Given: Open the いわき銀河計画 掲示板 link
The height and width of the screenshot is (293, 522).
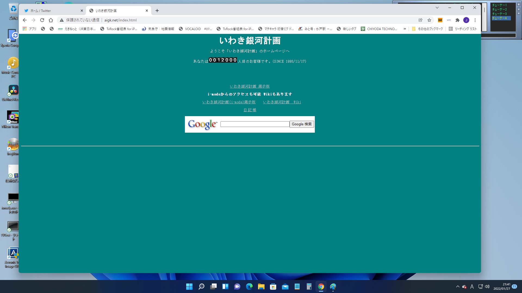Looking at the screenshot, I should click(x=250, y=86).
